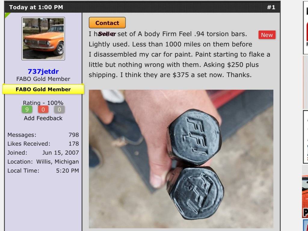Click the orange Contact Seller button

pos(107,23)
